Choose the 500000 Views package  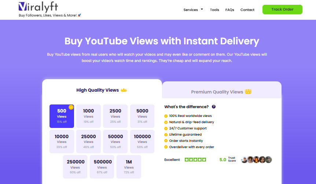pos(102,167)
